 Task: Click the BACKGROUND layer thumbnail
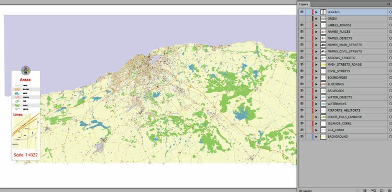(x=323, y=137)
